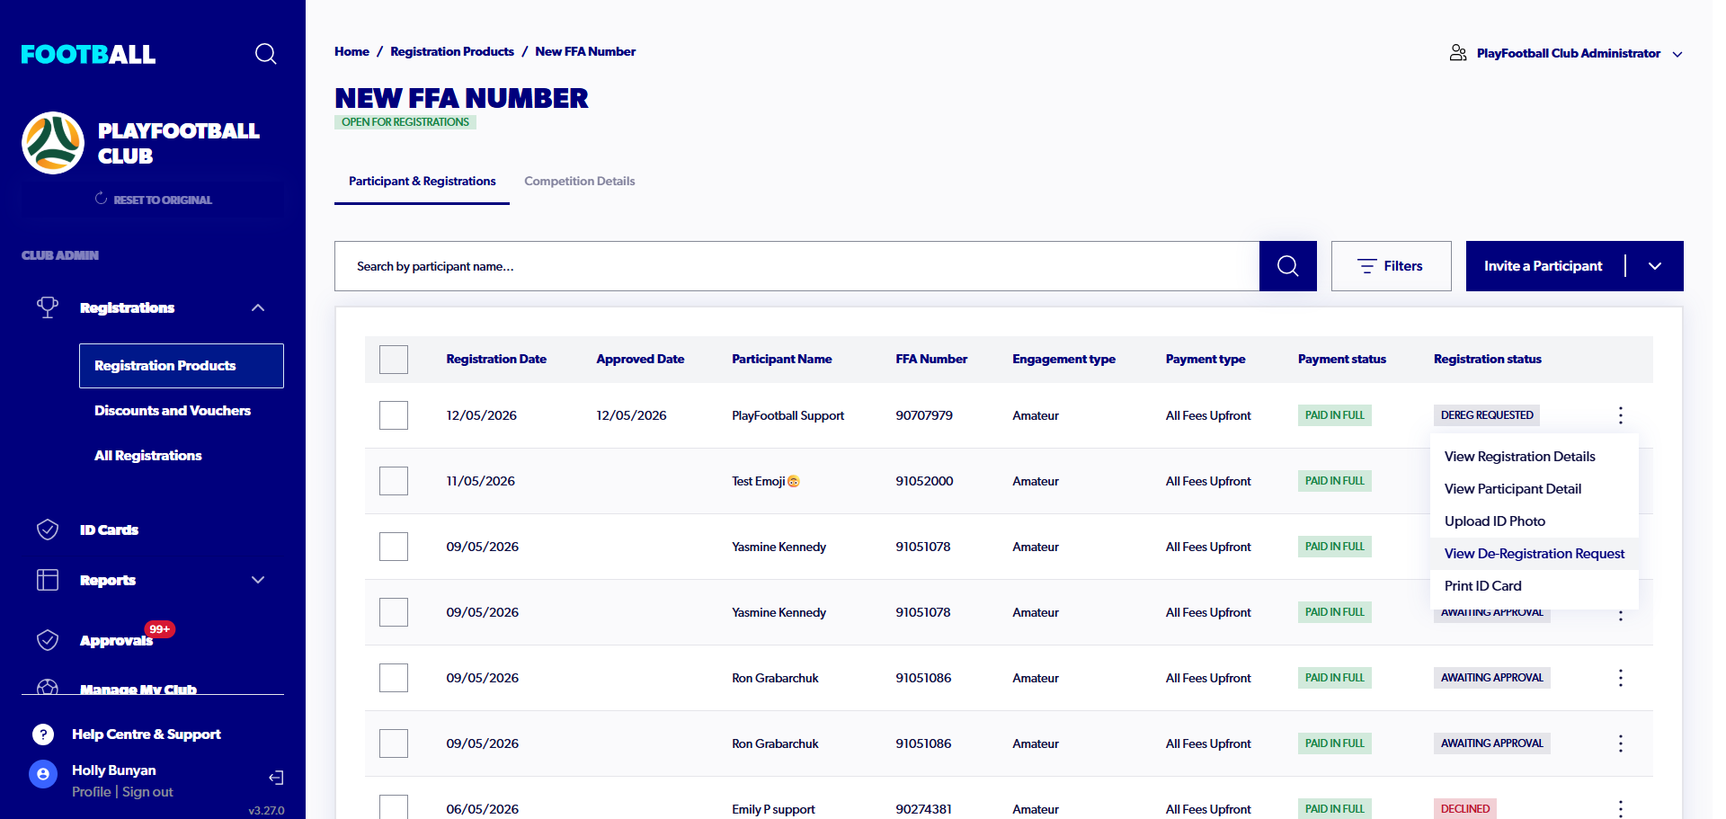Open All Registrations in the sidebar
Image resolution: width=1726 pixels, height=819 pixels.
click(148, 456)
